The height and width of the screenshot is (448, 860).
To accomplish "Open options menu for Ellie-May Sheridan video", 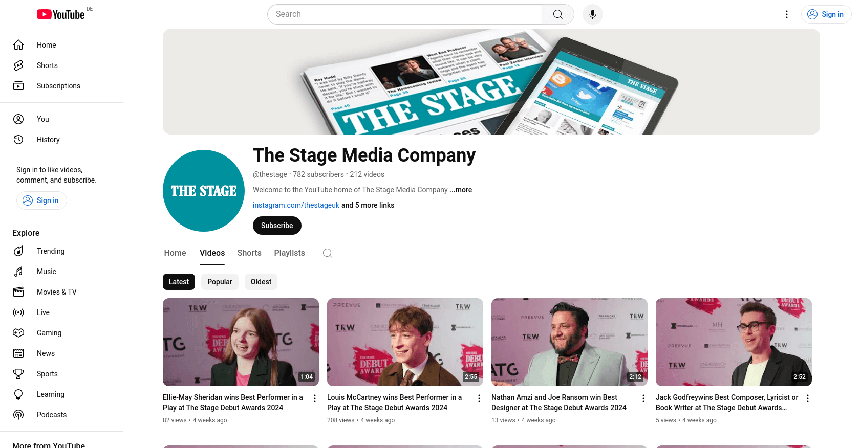I will tap(315, 398).
